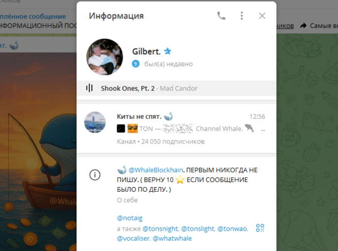Open the three-dot more options menu
Viewport: 338px width, 251px height.
coord(242,16)
